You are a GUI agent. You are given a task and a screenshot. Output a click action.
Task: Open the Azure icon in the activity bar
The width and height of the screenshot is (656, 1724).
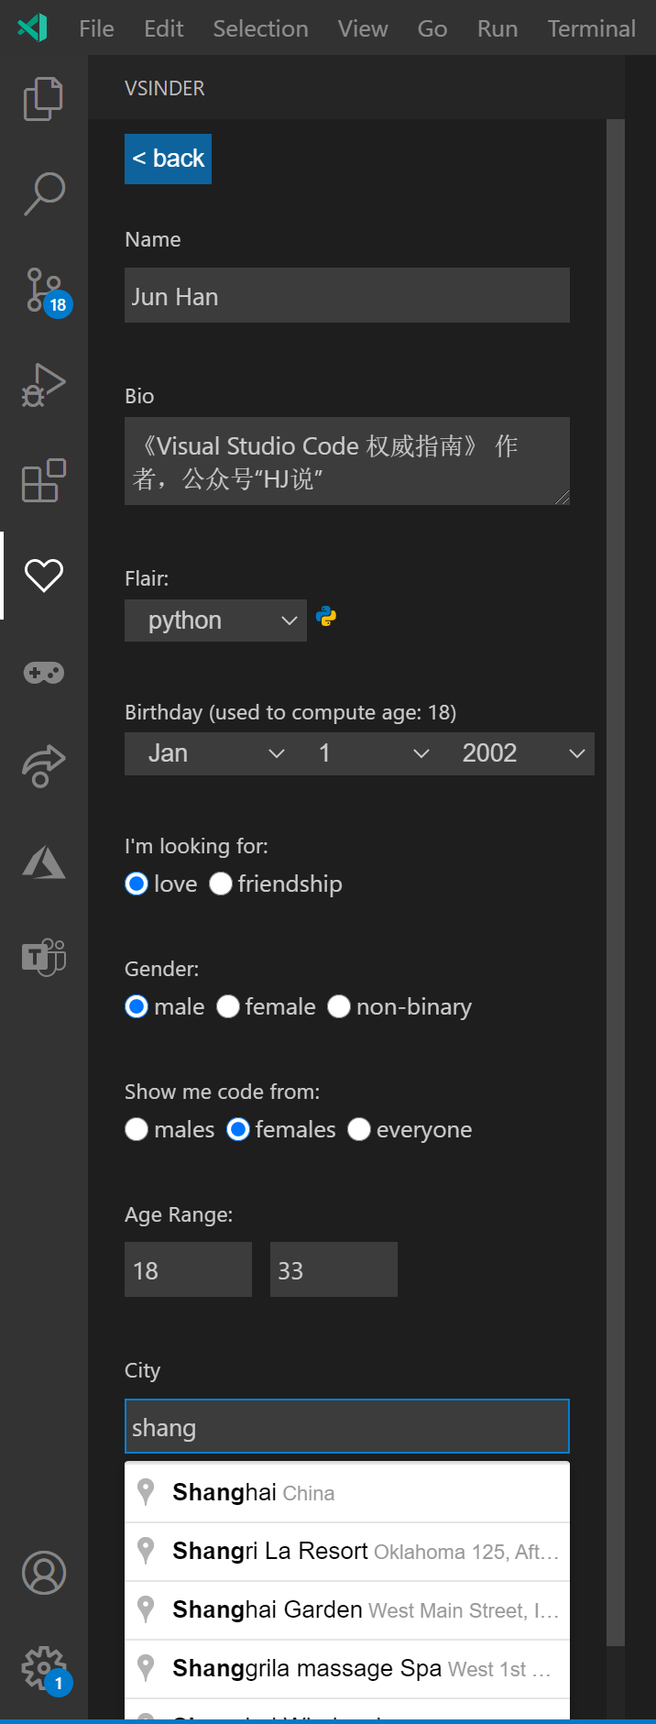(x=43, y=862)
